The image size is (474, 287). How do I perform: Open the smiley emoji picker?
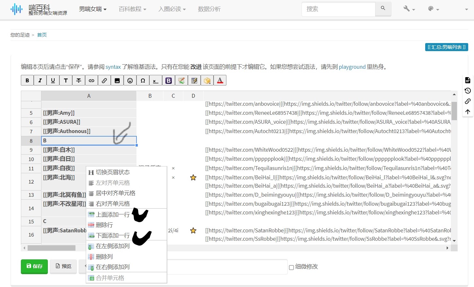tap(130, 80)
